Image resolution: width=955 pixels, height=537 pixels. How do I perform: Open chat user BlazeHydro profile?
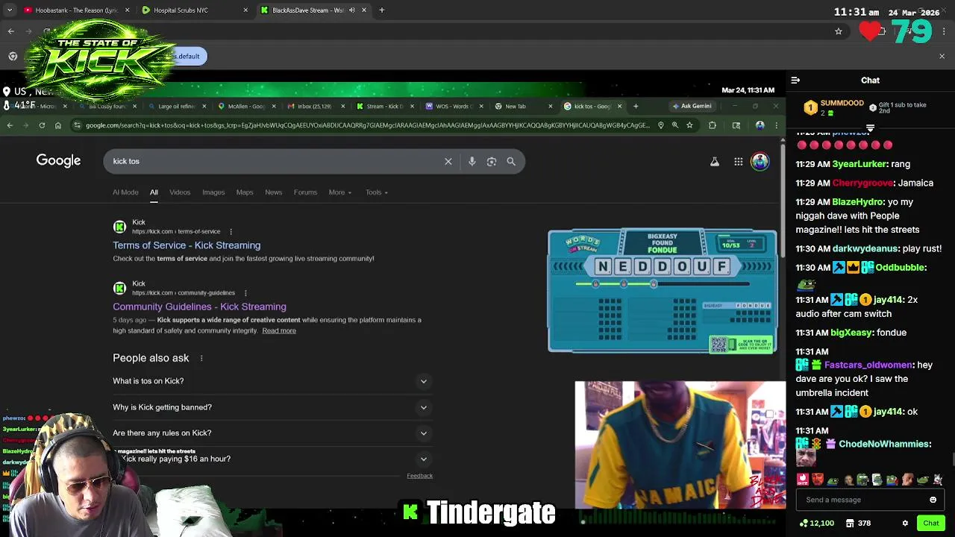click(857, 202)
